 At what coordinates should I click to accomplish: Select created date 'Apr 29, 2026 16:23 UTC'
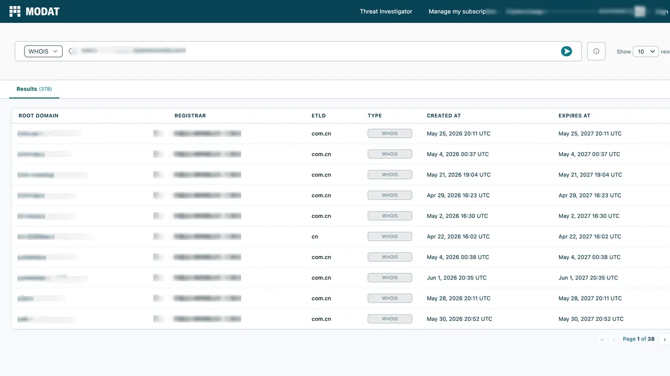point(458,196)
